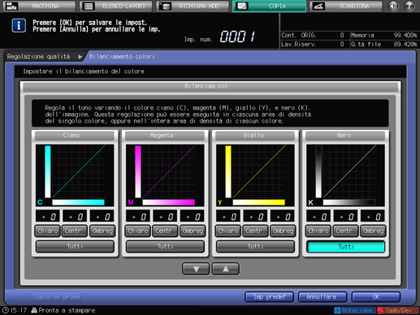Toggle the Tutti button under Ciano
The height and width of the screenshot is (315, 420).
(x=75, y=247)
